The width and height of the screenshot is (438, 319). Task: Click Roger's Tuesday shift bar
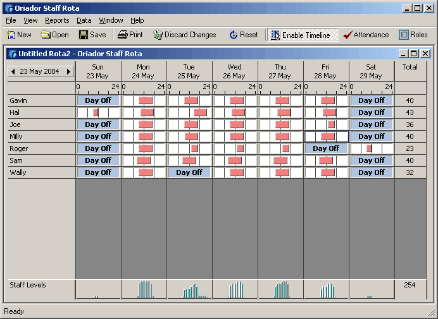(195, 148)
